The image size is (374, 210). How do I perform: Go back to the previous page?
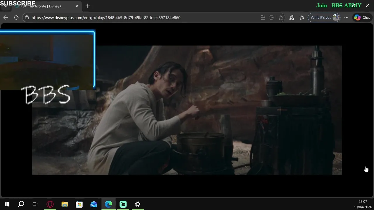6,17
